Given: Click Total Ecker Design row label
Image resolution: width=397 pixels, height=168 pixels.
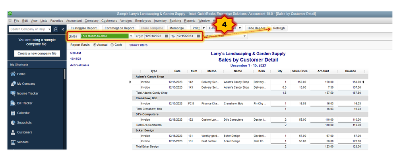Looking at the screenshot, I should pos(147,147).
